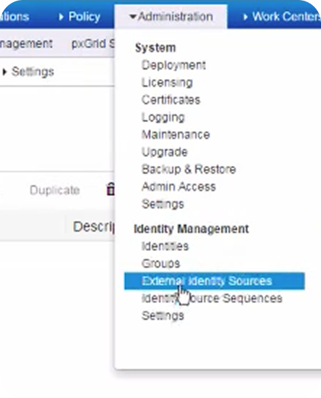Open Settings under System section

coord(163,204)
